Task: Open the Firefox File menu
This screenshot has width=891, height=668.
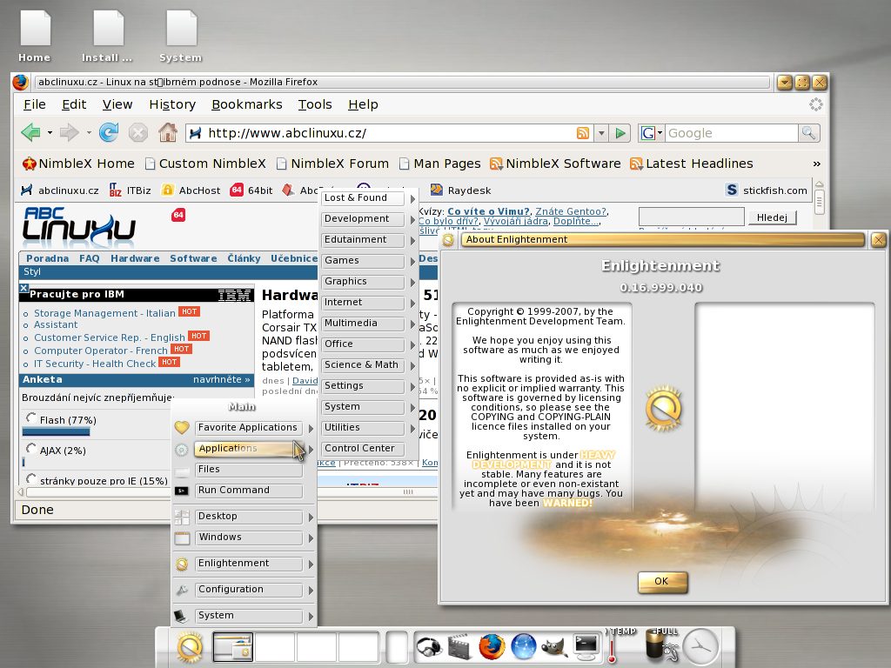Action: [x=35, y=104]
